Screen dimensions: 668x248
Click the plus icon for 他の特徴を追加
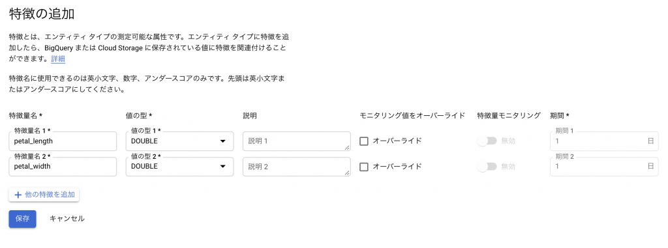point(18,195)
